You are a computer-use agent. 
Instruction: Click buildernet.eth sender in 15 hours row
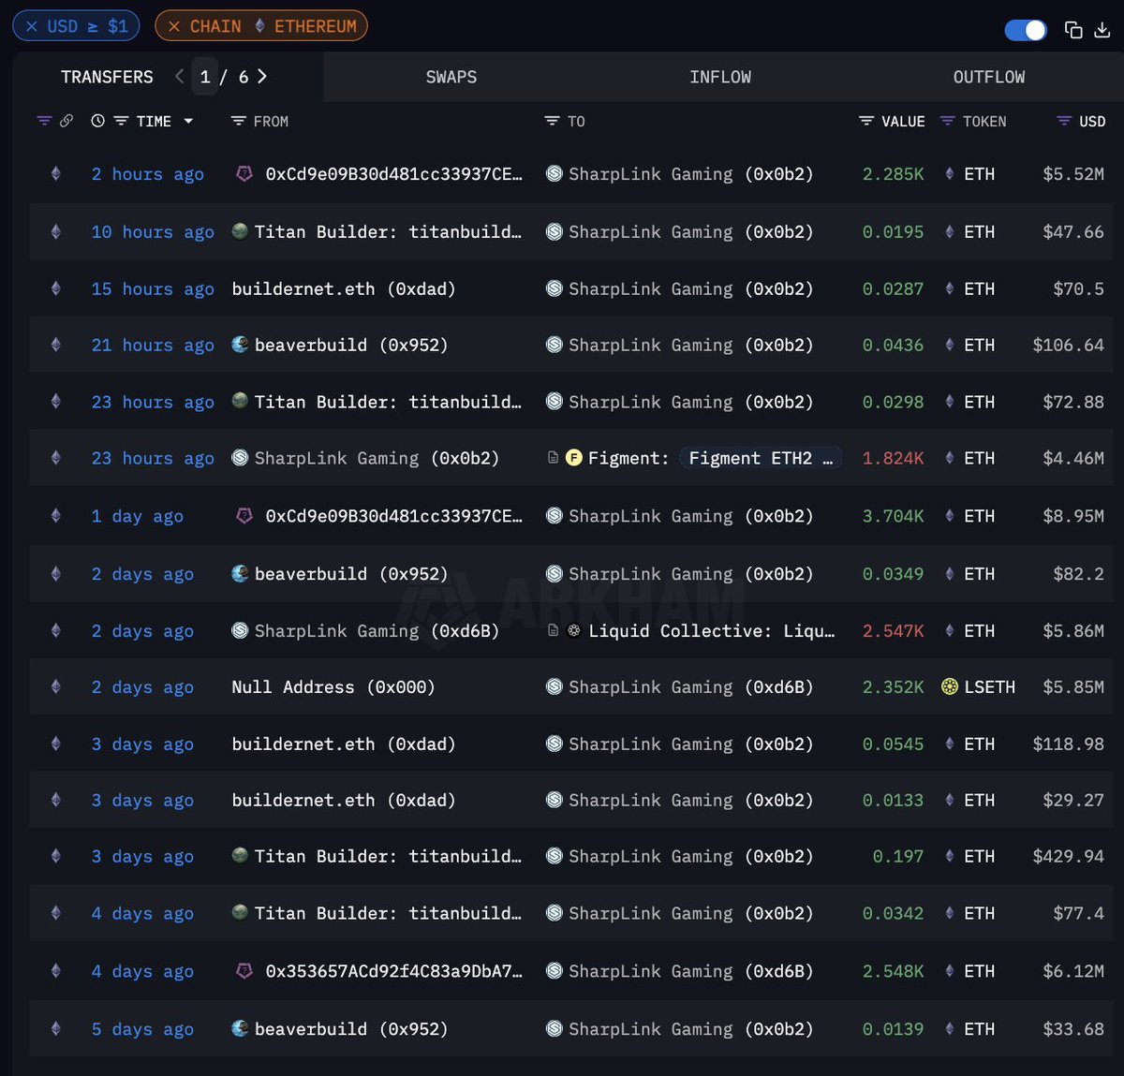coord(344,289)
